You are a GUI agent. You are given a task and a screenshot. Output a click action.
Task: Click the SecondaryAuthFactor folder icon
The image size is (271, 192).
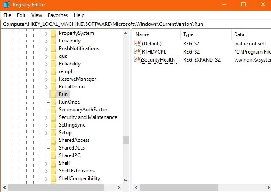pyautogui.click(x=53, y=110)
